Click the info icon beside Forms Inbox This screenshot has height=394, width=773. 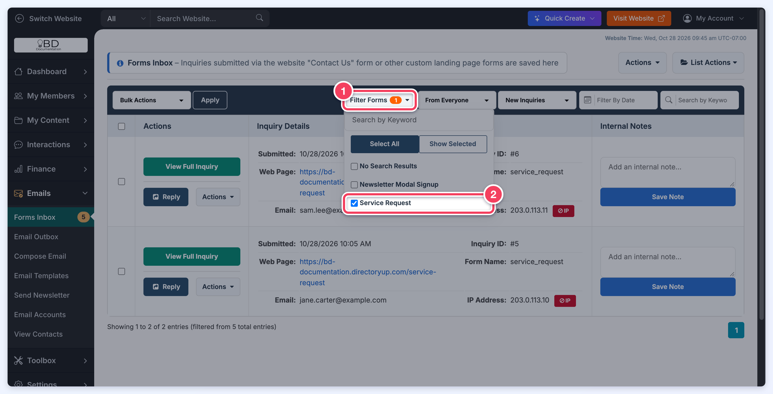120,63
